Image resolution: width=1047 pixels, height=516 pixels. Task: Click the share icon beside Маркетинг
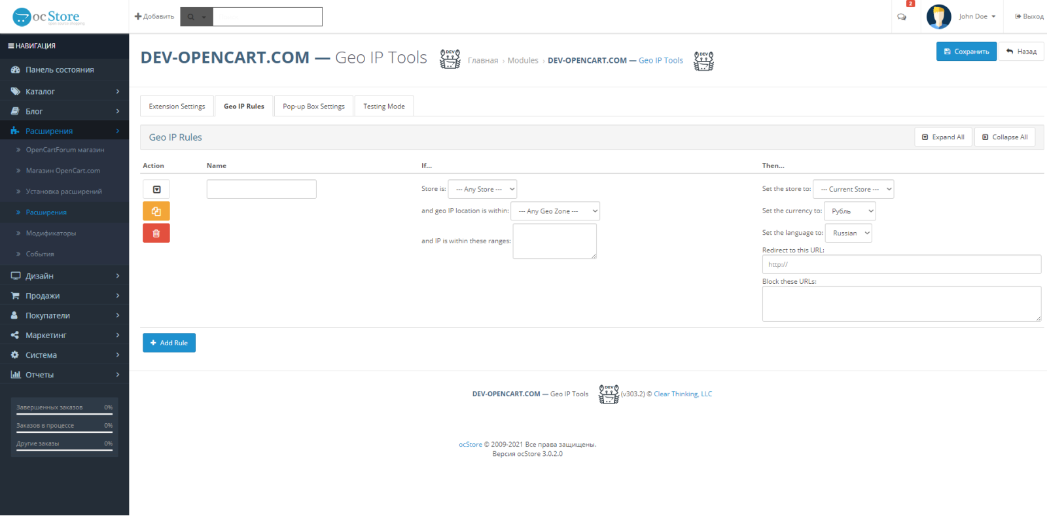[x=15, y=335]
